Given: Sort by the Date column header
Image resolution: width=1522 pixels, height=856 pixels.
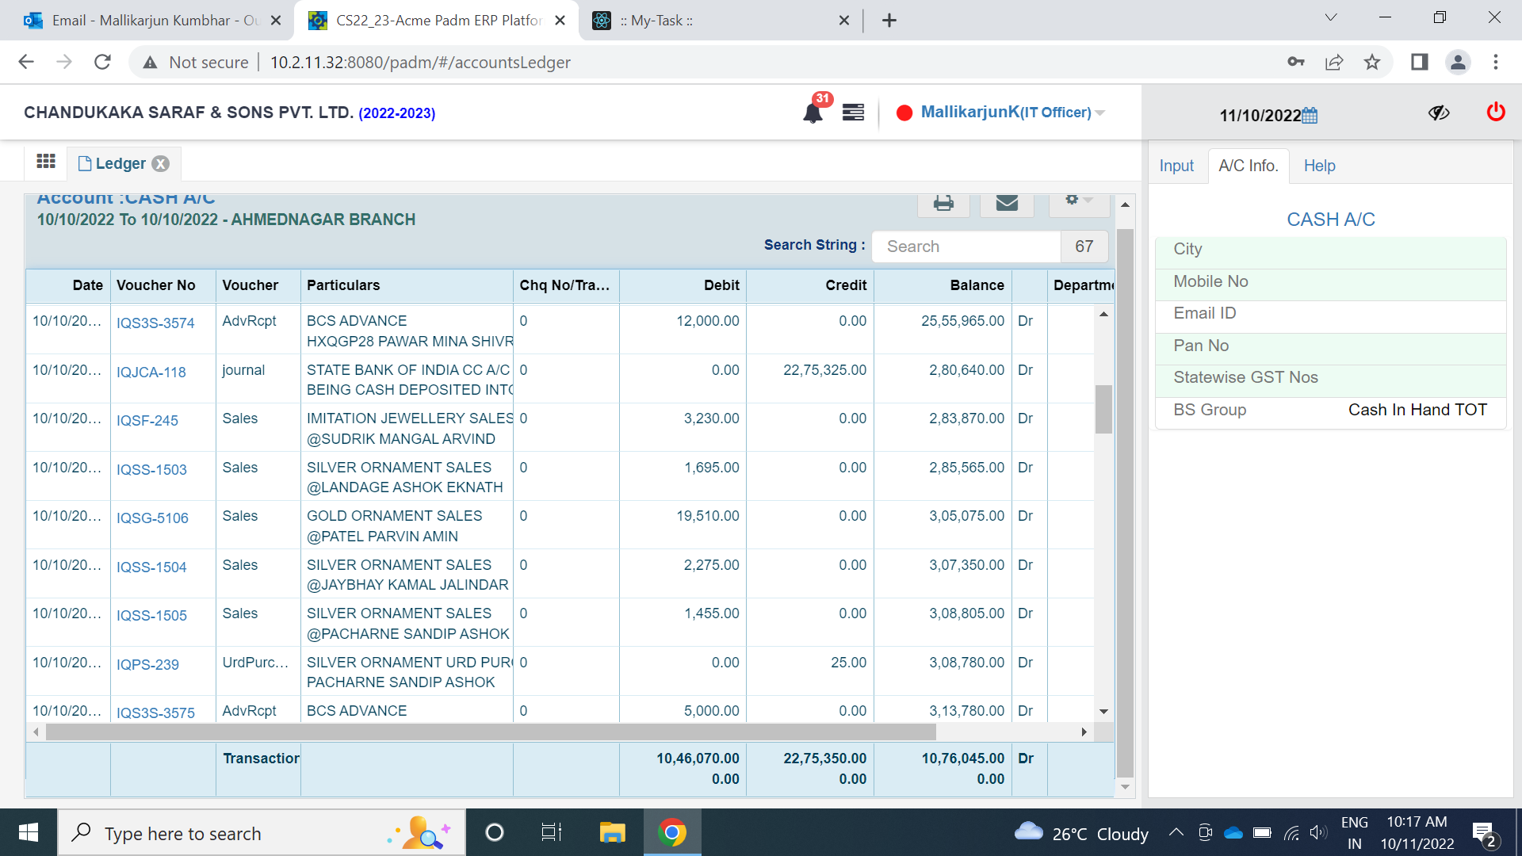Looking at the screenshot, I should click(x=68, y=285).
